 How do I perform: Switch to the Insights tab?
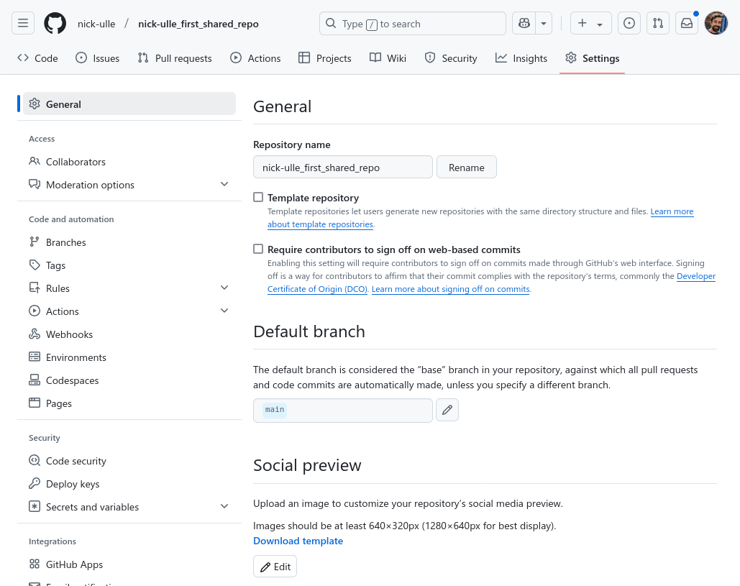coord(521,58)
